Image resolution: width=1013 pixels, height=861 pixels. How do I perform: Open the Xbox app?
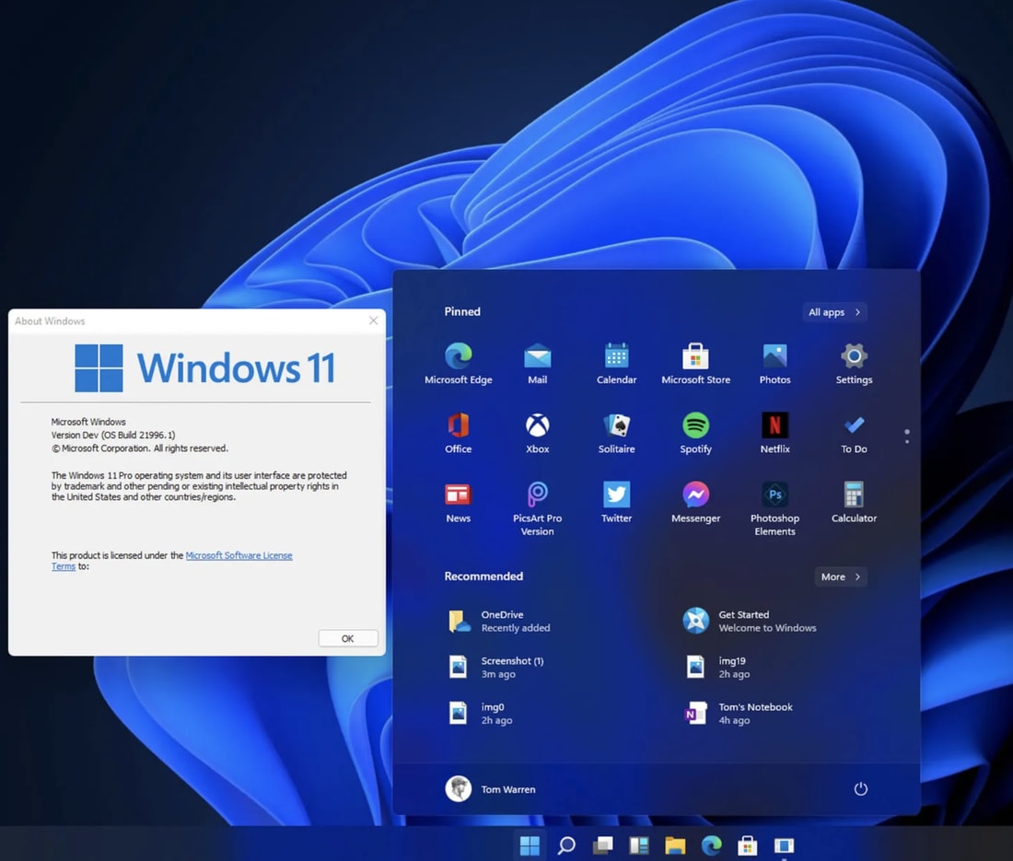[537, 433]
